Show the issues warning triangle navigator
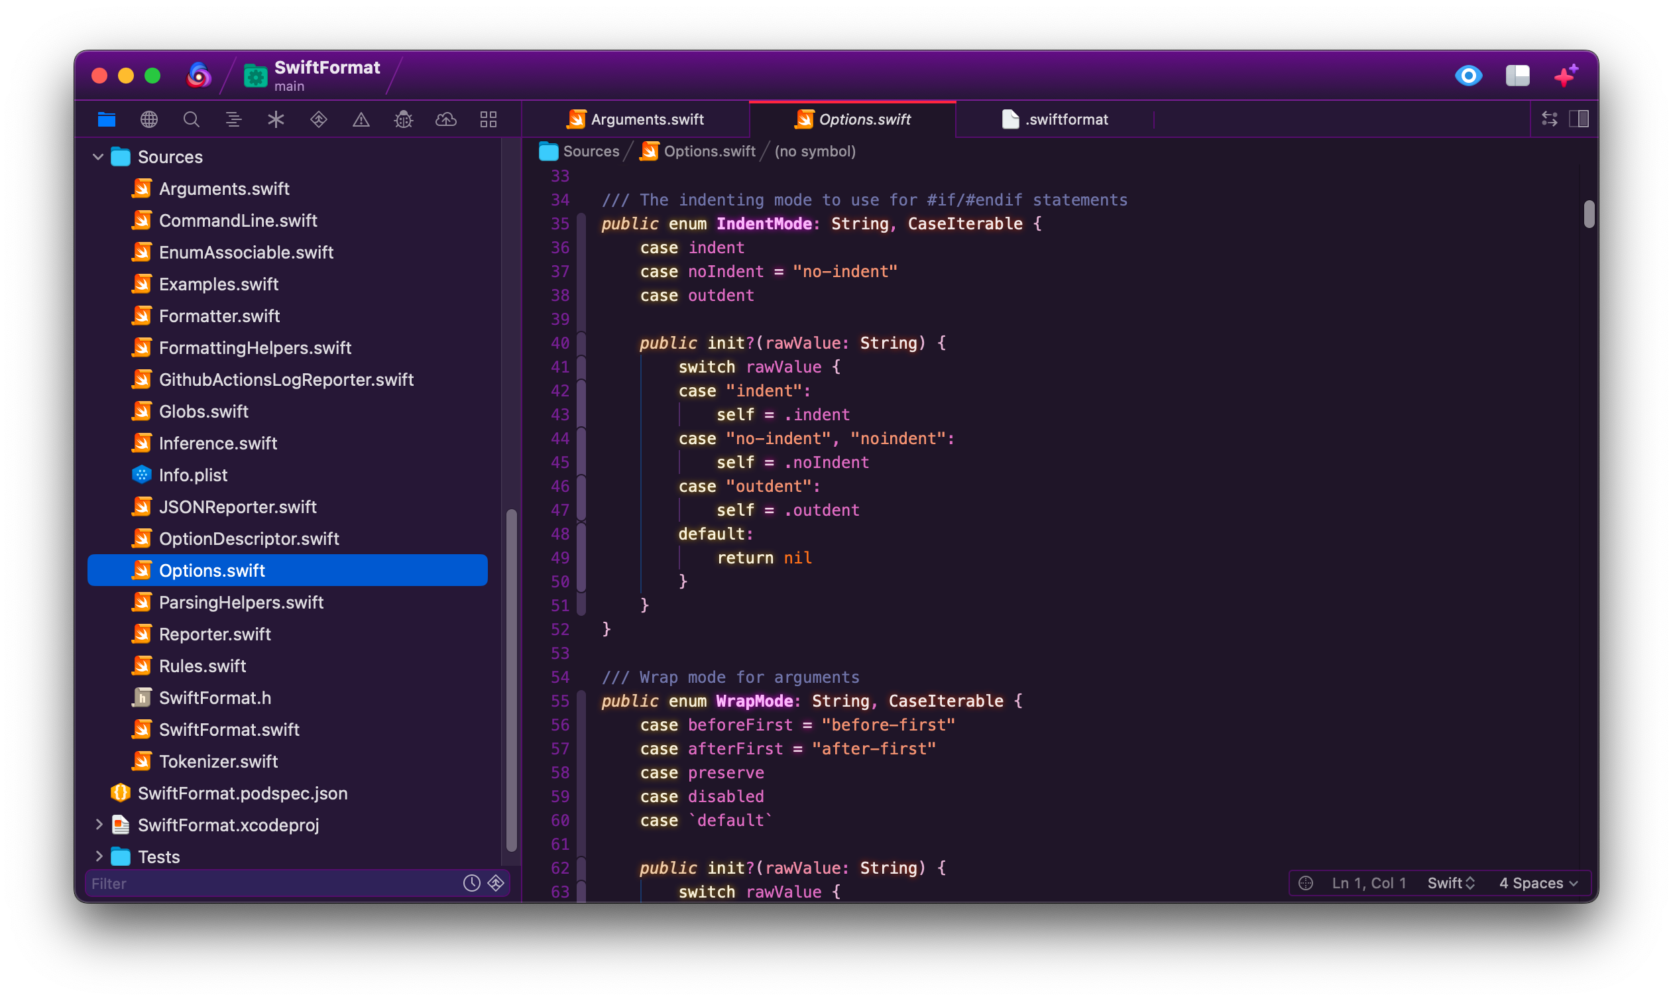 point(361,119)
